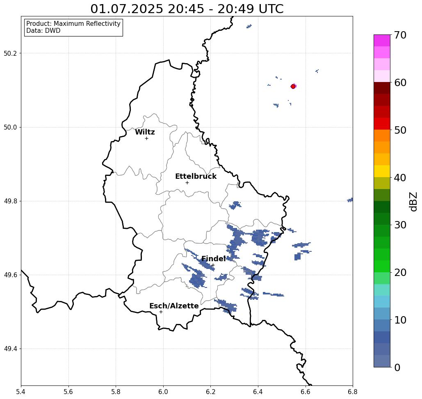Select the Ettelbruck station label

196,176
